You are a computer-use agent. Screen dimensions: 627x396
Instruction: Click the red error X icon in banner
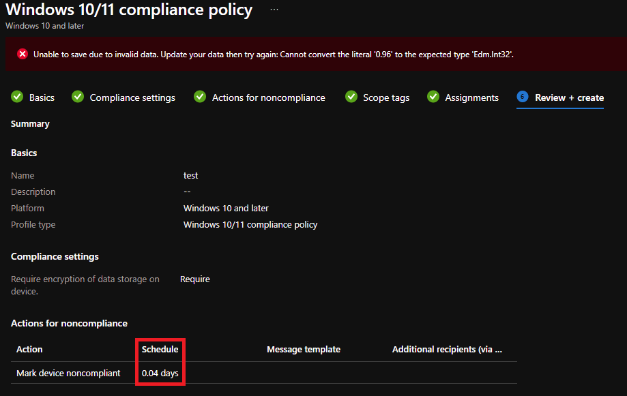pos(21,53)
